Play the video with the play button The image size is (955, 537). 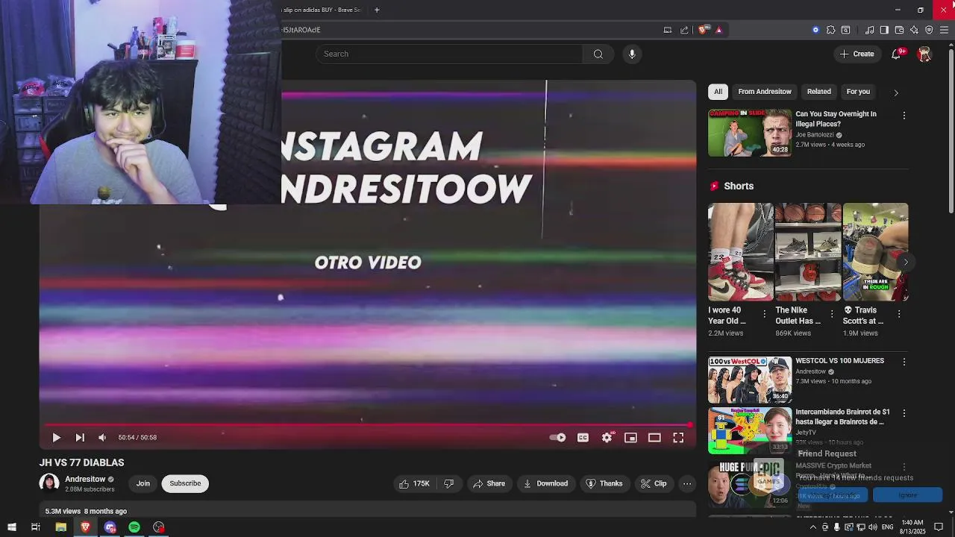(x=56, y=438)
